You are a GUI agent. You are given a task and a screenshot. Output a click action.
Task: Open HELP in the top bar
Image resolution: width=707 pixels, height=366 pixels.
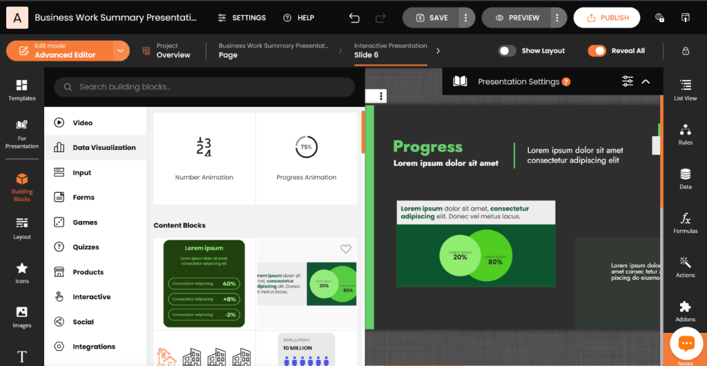click(x=298, y=18)
